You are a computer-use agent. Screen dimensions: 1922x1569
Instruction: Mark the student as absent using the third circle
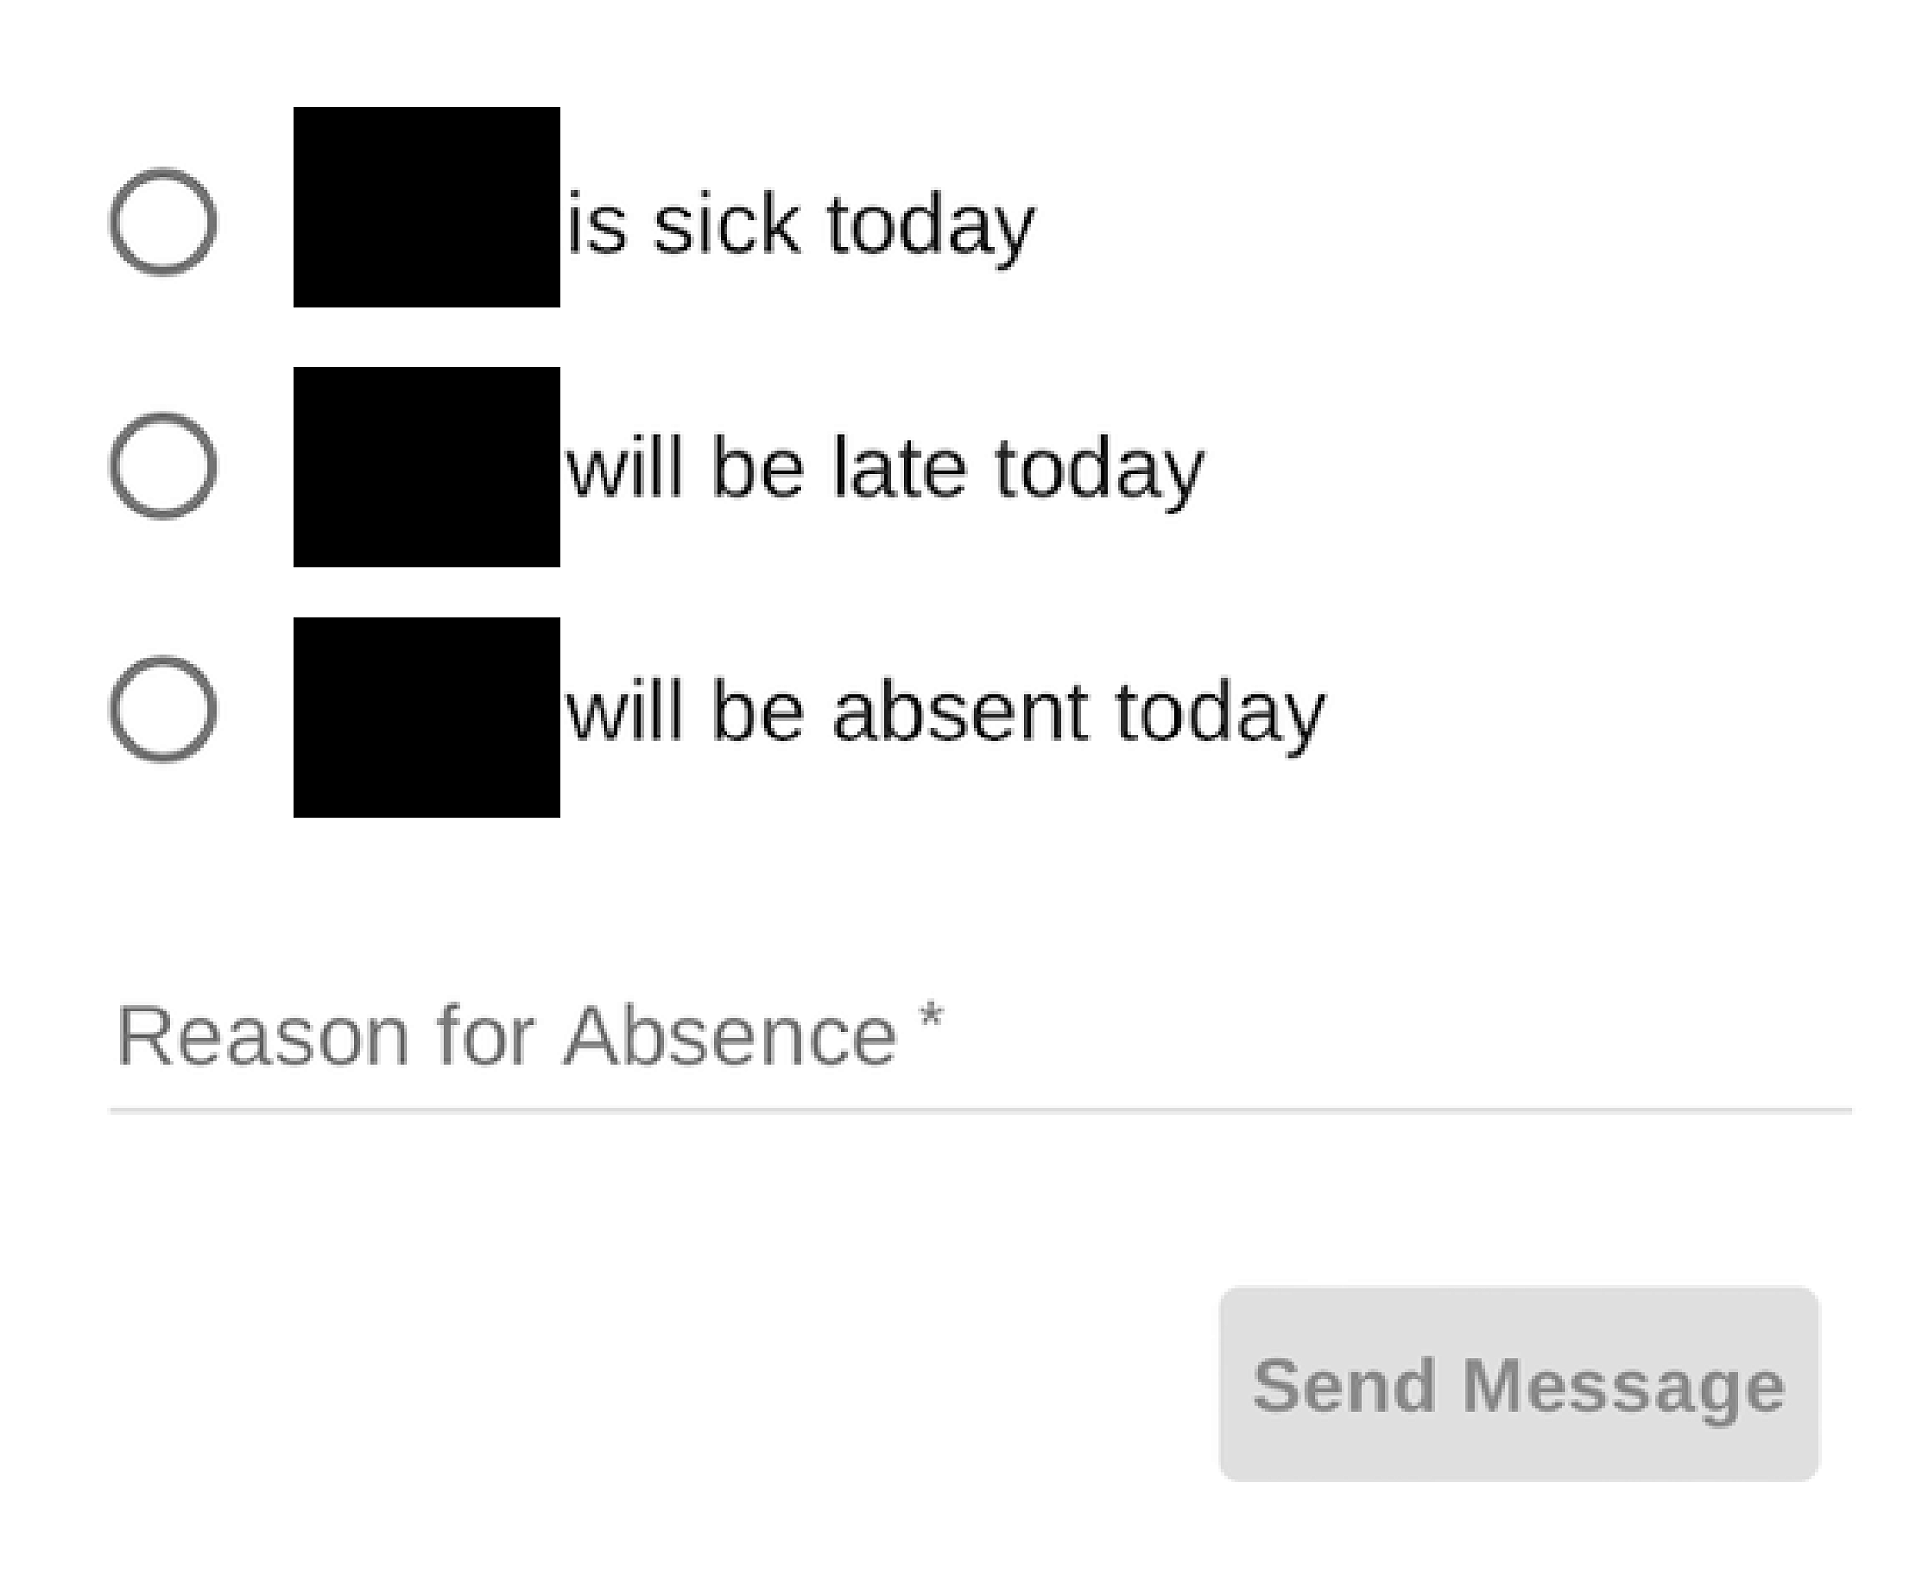pyautogui.click(x=162, y=710)
